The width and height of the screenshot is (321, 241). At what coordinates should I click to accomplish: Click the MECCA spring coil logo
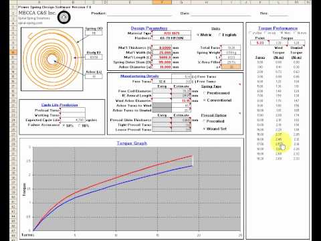point(64,17)
